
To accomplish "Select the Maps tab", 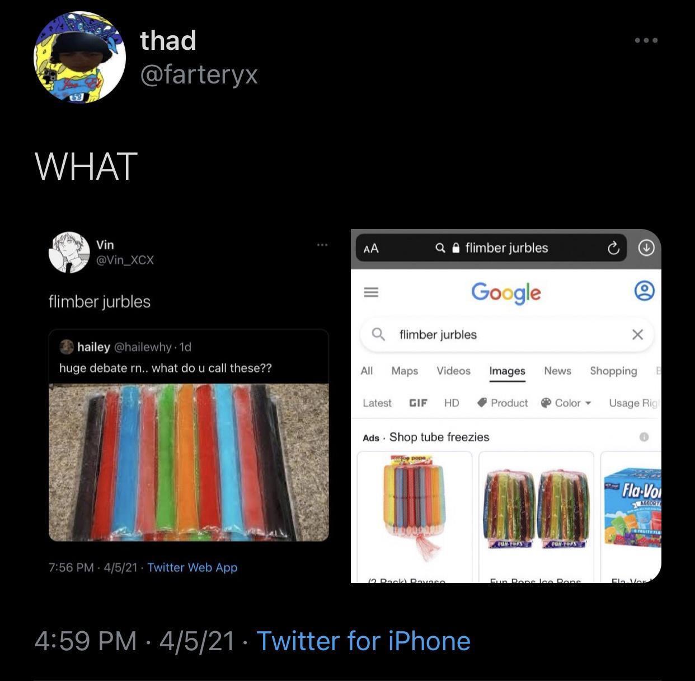I will [405, 371].
